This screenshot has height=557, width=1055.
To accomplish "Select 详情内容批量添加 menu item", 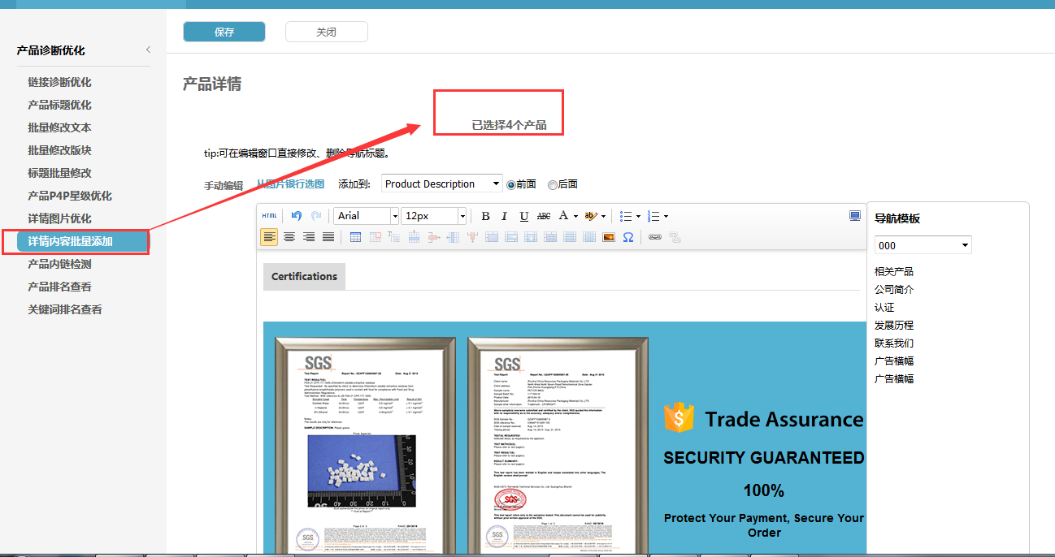I will (x=82, y=241).
